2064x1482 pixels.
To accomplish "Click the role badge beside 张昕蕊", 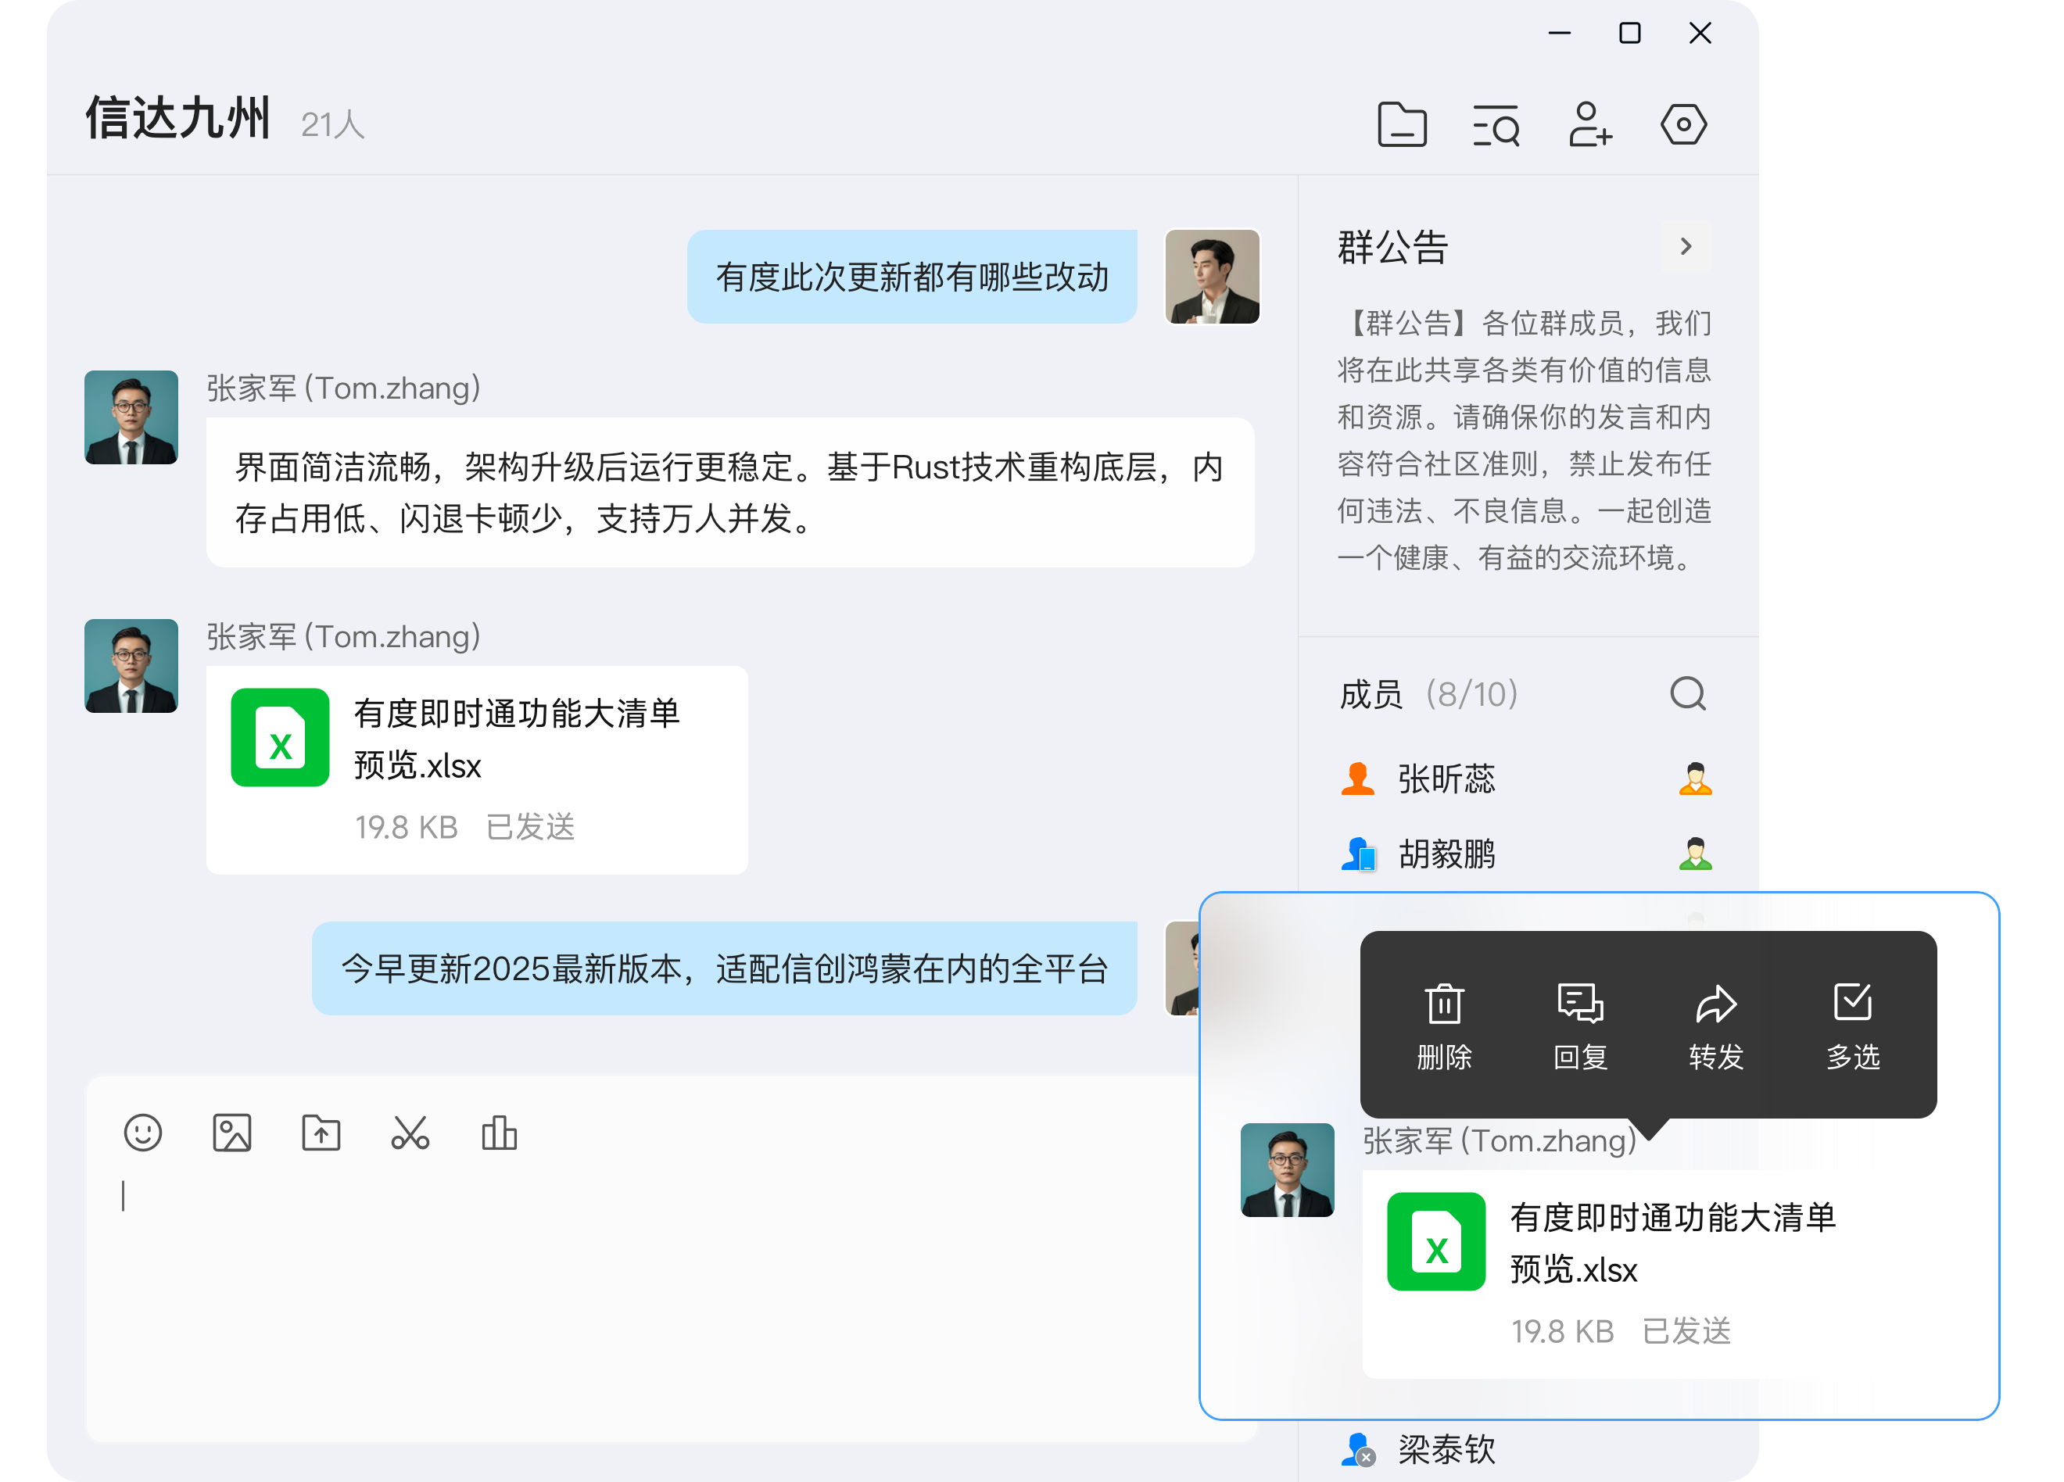I will (1696, 779).
